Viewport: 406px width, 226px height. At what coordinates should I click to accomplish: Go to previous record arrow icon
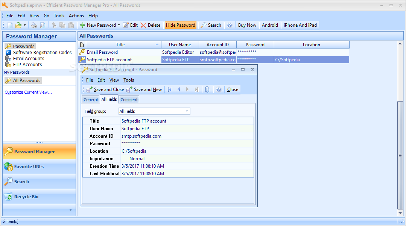(x=179, y=89)
